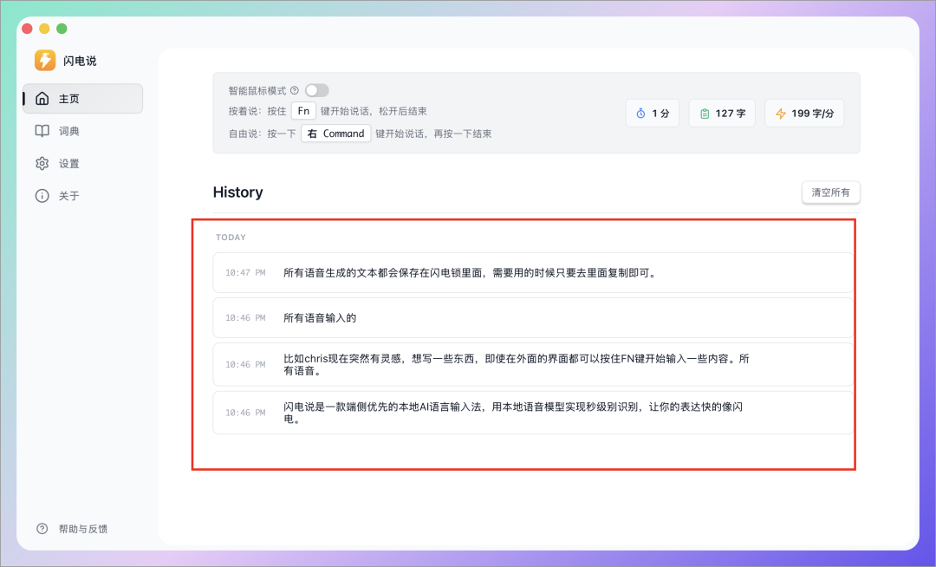This screenshot has width=936, height=567.
Task: Click the home icon beside 主页
Action: coord(42,99)
